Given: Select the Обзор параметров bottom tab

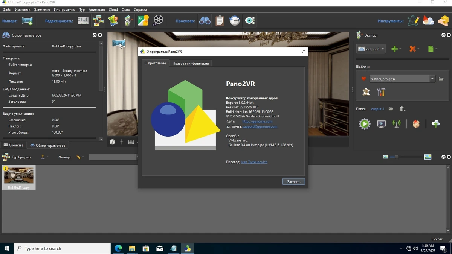Looking at the screenshot, I should (x=47, y=145).
